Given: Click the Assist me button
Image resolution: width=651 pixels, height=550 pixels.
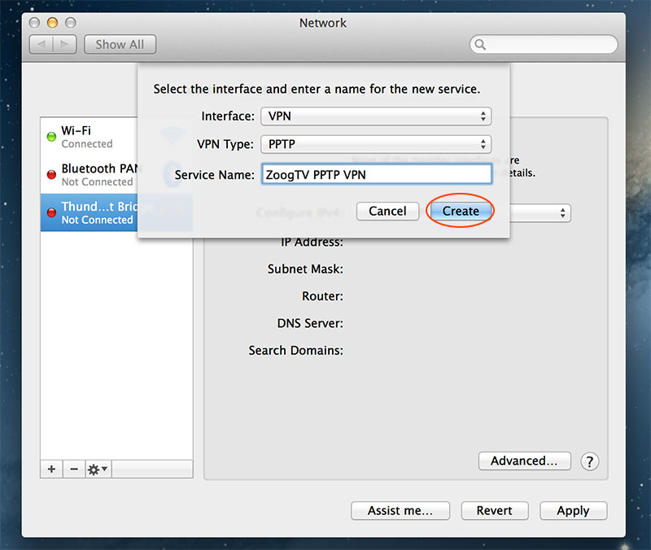Looking at the screenshot, I should pos(400,510).
